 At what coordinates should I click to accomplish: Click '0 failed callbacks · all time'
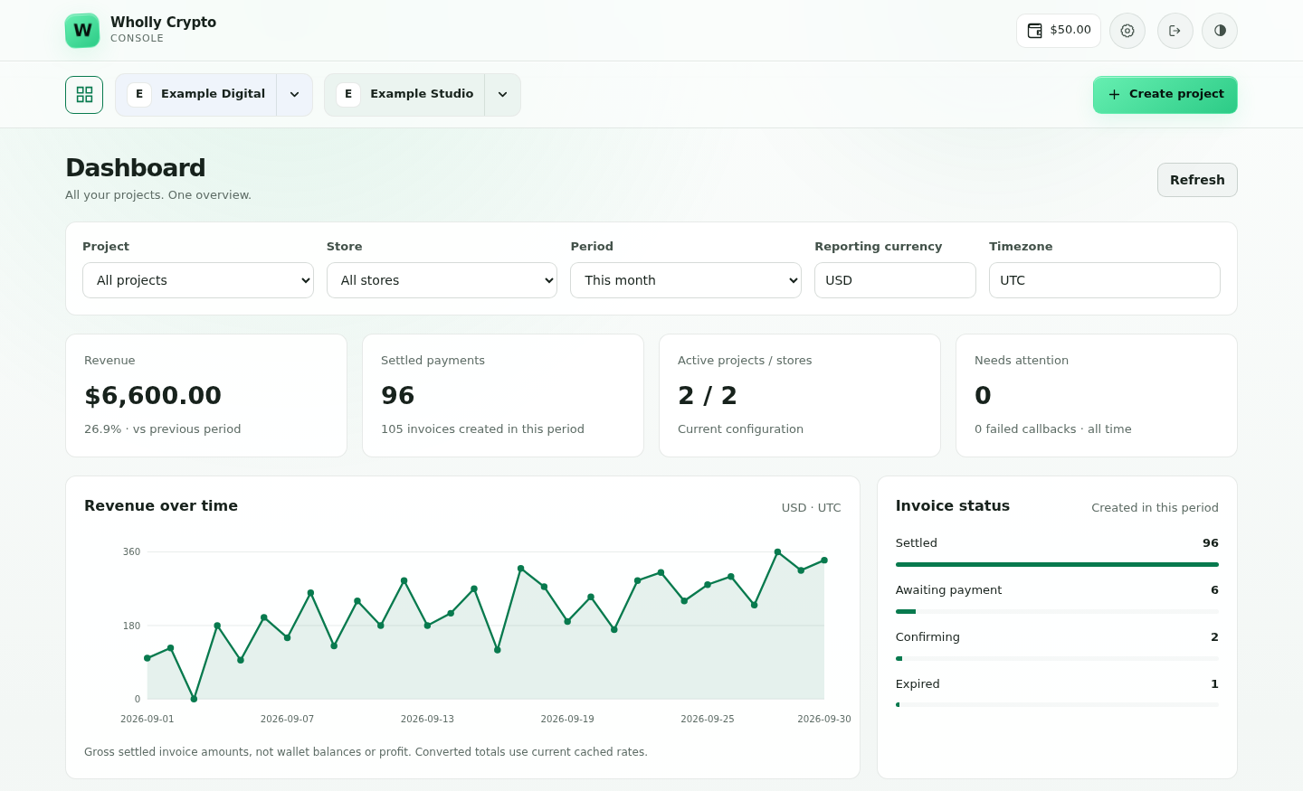[1053, 429]
